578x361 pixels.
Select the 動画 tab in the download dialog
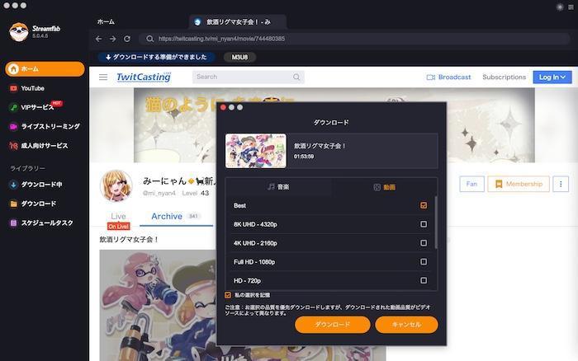click(384, 187)
